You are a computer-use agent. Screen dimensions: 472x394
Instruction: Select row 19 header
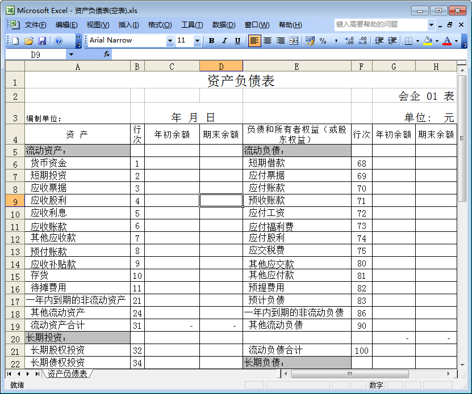15,326
